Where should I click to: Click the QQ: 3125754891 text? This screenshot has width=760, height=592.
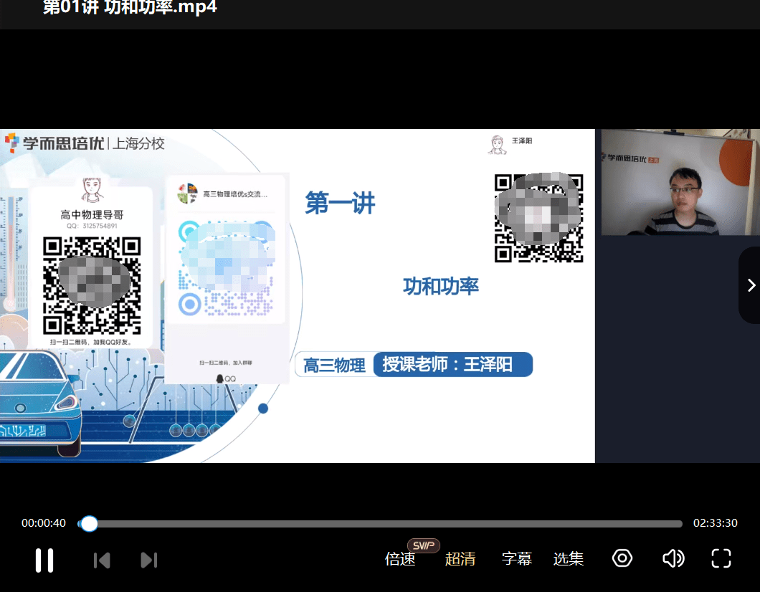point(92,226)
